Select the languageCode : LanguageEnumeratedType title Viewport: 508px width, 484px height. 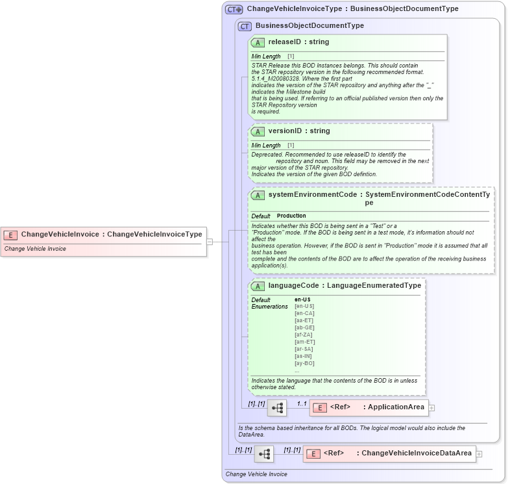coord(345,285)
